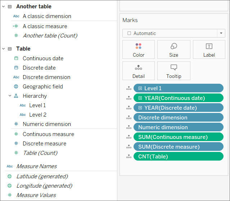Select the CNT(Table) pill
Image resolution: width=230 pixels, height=201 pixels.
(179, 157)
